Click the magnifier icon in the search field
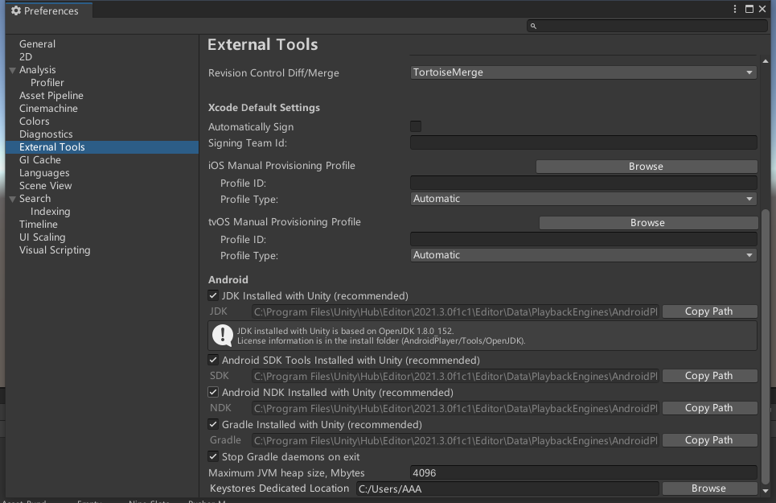776x503 pixels. (x=532, y=26)
